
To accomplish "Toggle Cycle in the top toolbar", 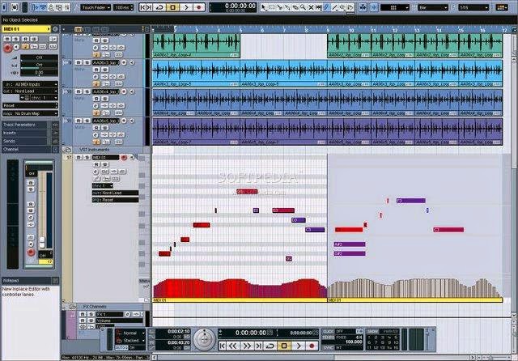I will coord(159,7).
